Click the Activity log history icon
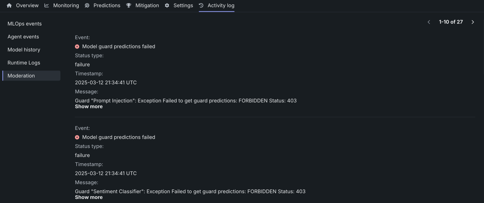This screenshot has height=203, width=484. click(x=201, y=5)
